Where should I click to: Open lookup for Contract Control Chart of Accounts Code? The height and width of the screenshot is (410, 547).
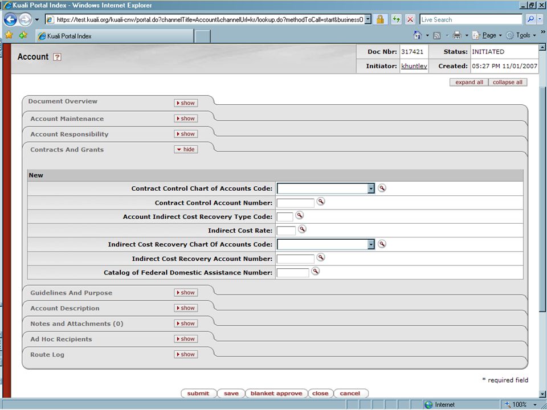[x=382, y=188]
